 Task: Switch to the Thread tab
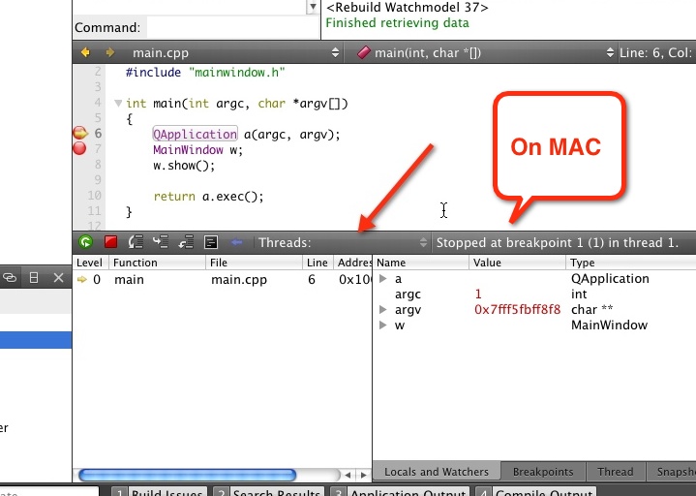615,472
